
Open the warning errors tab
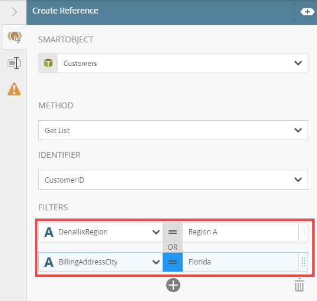coord(14,89)
